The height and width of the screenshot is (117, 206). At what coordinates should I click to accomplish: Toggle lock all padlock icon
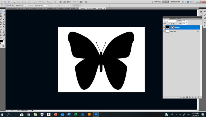tap(173, 24)
